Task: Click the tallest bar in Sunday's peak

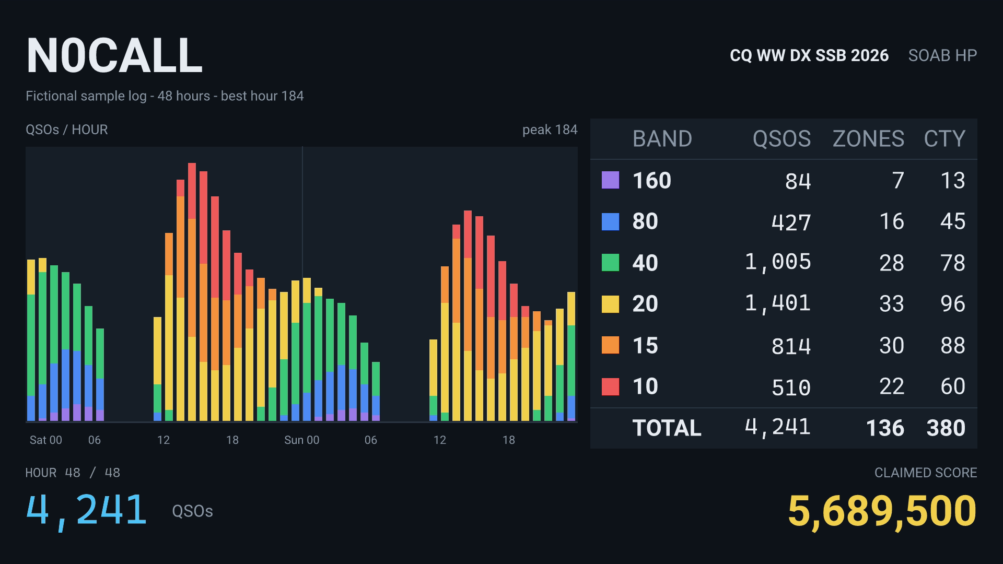Action: tap(468, 316)
